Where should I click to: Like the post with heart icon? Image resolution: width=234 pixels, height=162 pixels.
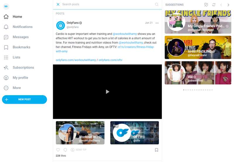pos(58,150)
